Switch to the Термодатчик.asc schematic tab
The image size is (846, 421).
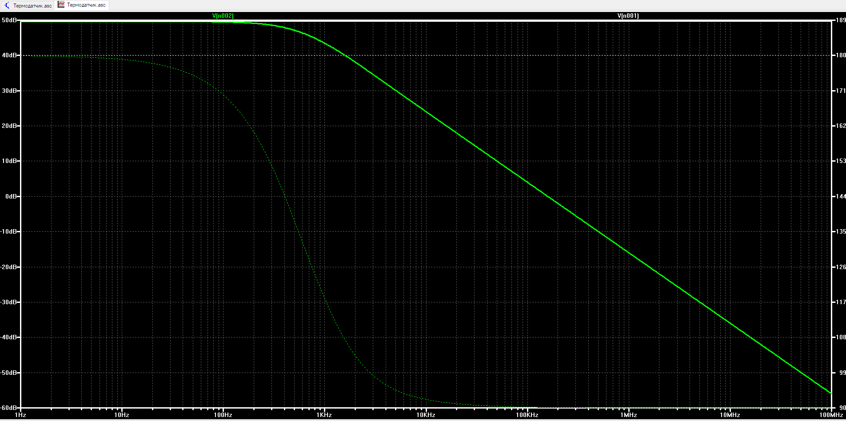(x=28, y=5)
